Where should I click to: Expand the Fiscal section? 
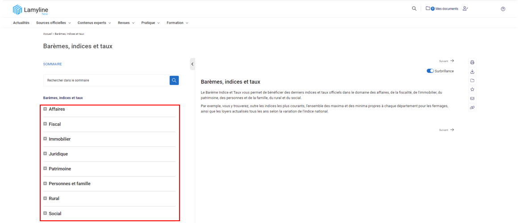pos(45,124)
